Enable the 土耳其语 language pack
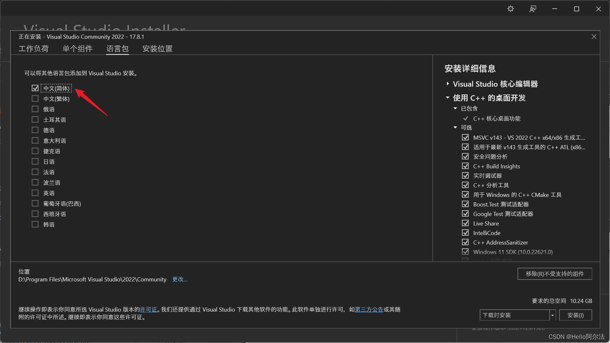 coord(35,119)
